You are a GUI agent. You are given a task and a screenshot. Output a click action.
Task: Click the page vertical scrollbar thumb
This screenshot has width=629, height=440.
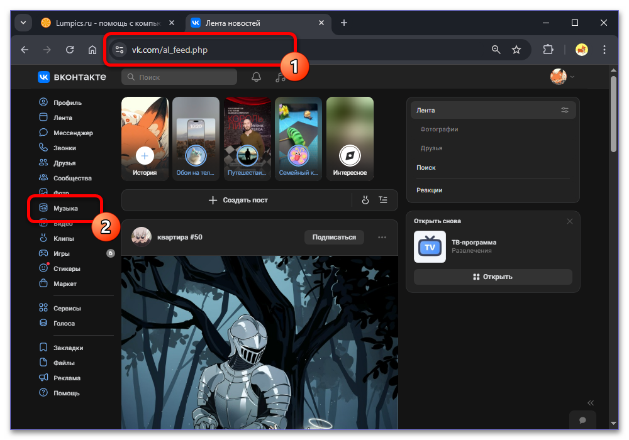coord(613,114)
